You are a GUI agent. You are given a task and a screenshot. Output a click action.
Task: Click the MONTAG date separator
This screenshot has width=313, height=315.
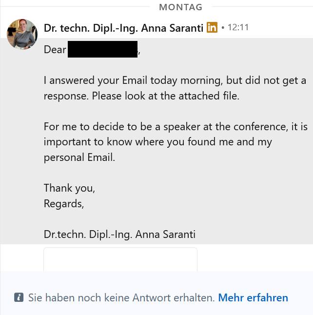point(180,7)
